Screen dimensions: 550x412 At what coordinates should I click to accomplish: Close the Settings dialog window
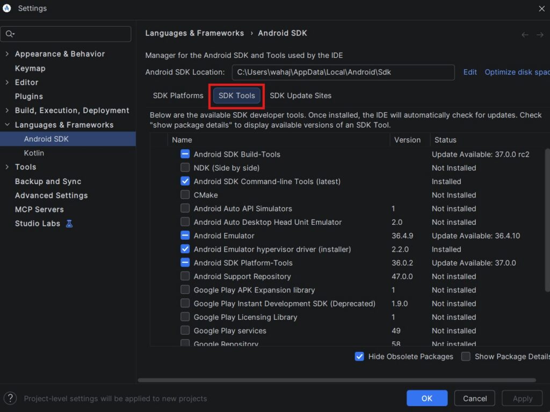click(x=541, y=8)
